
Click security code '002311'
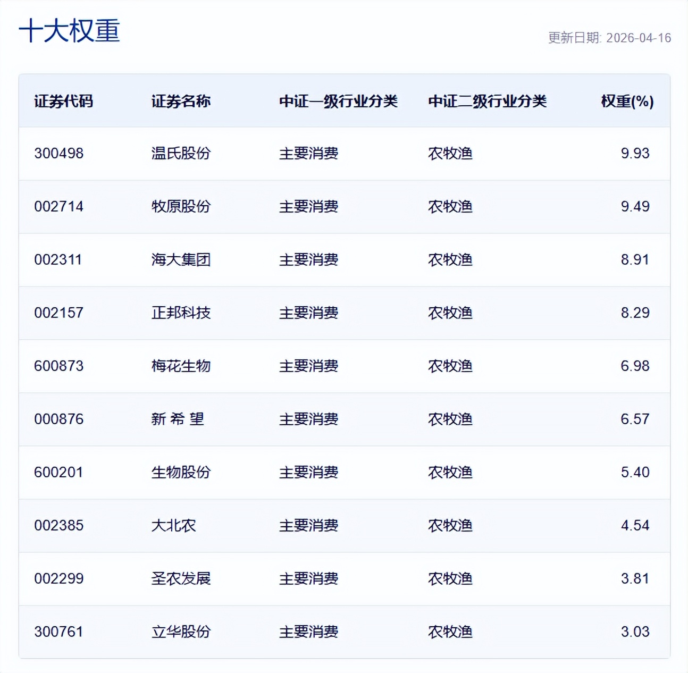[x=58, y=259]
